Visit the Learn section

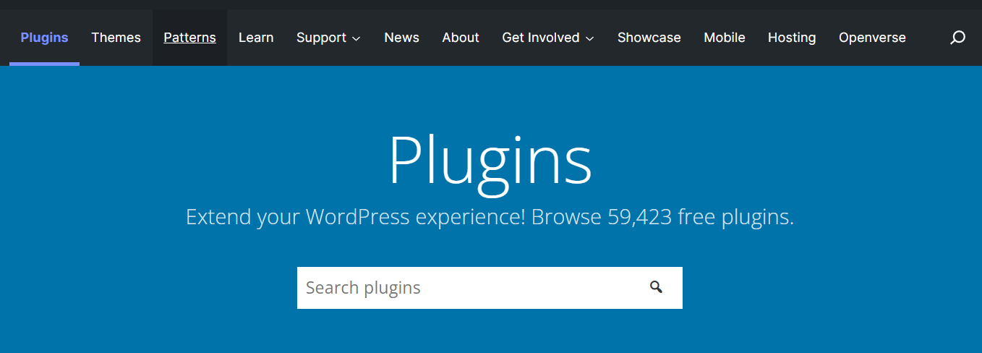click(x=256, y=38)
